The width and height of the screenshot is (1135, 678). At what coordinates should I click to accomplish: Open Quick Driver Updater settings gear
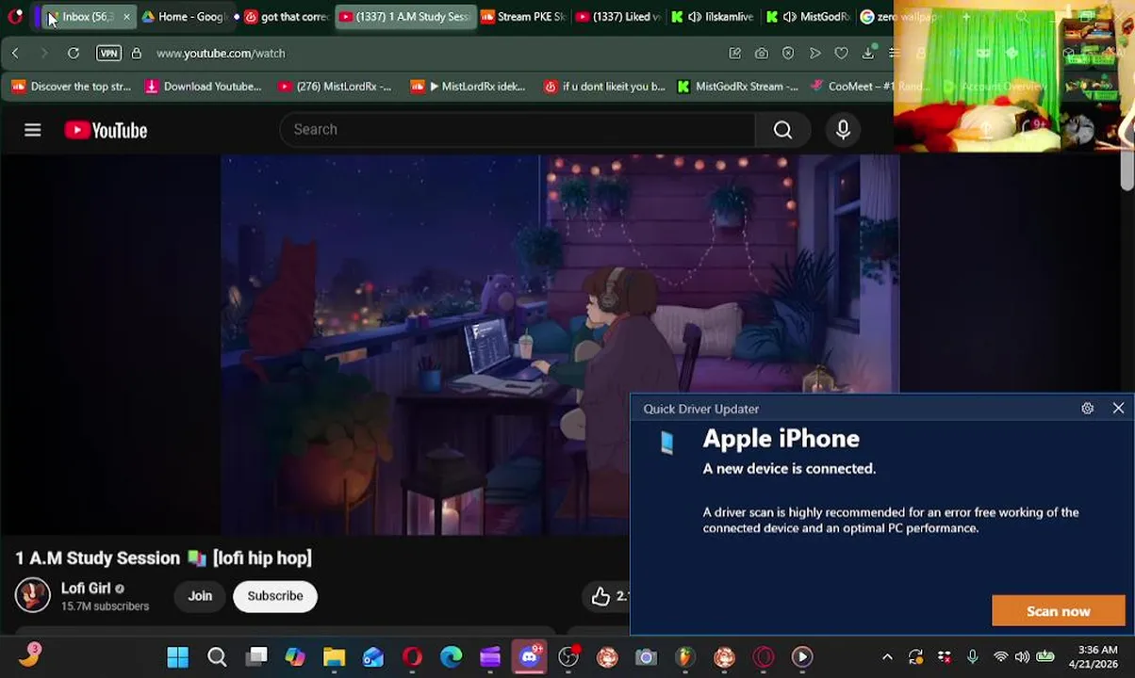pyautogui.click(x=1087, y=409)
